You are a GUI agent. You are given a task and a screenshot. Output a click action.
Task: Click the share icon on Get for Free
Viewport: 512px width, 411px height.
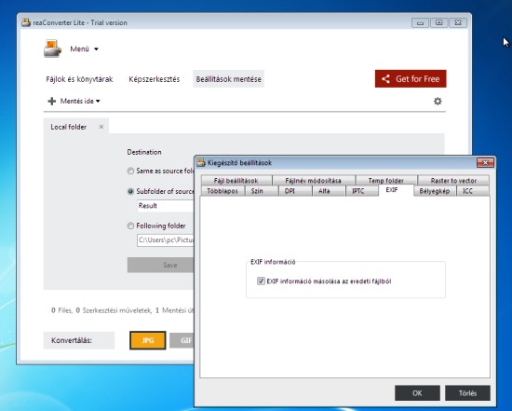(385, 79)
